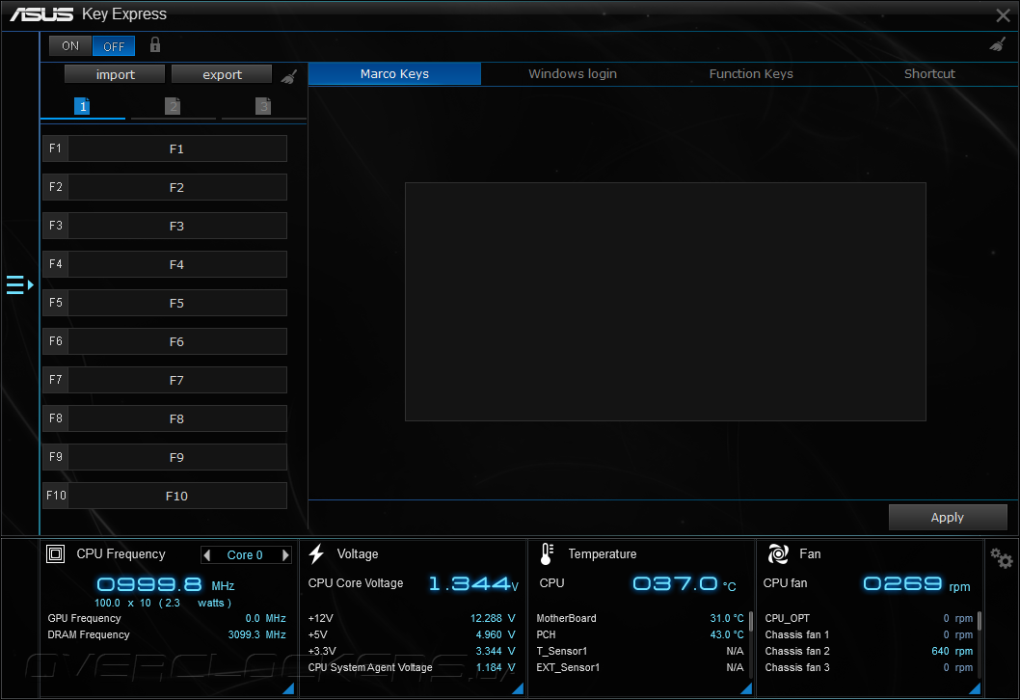
Task: Select the F6 key assignment row
Action: coord(165,341)
